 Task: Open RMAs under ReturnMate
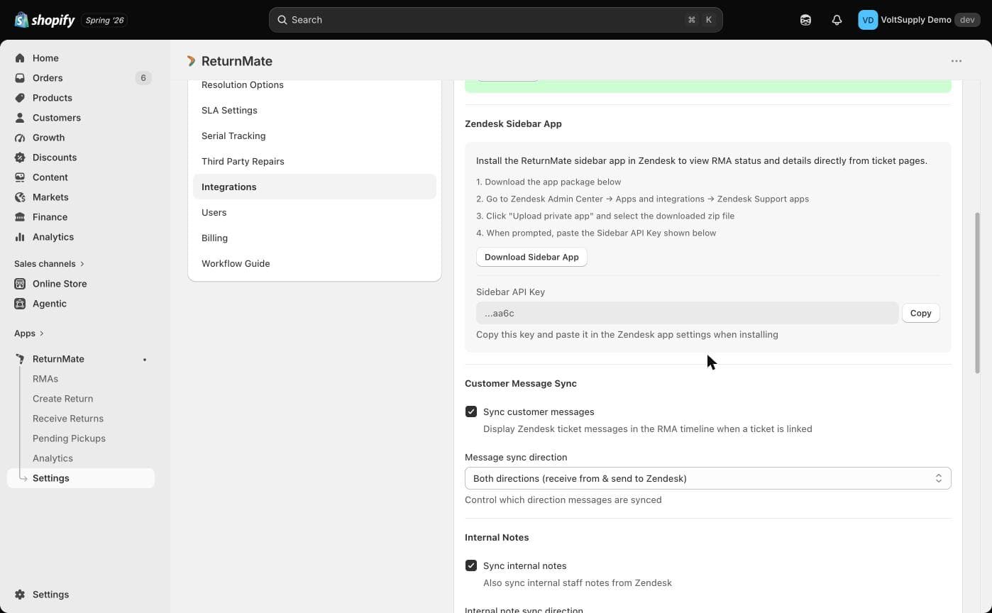coord(45,379)
